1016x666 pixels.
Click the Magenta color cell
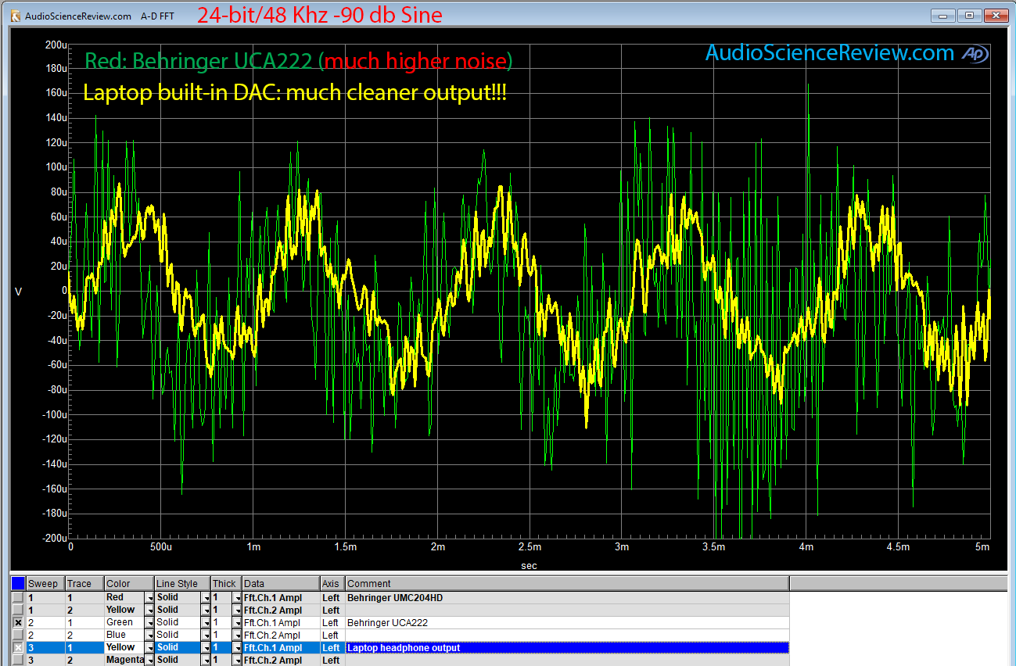(124, 660)
